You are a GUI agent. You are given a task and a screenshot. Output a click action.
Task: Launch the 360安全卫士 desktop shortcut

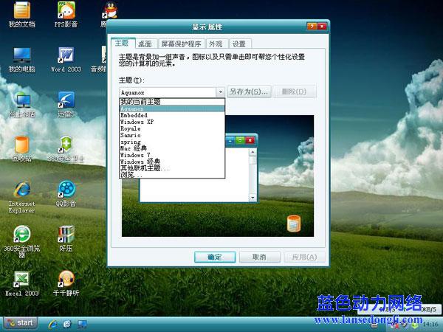[x=66, y=149]
